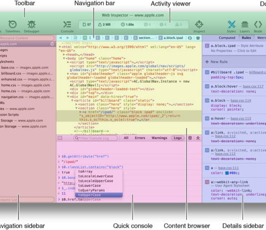Open the Layers details sidebar
The image size is (266, 230).
[245, 26]
